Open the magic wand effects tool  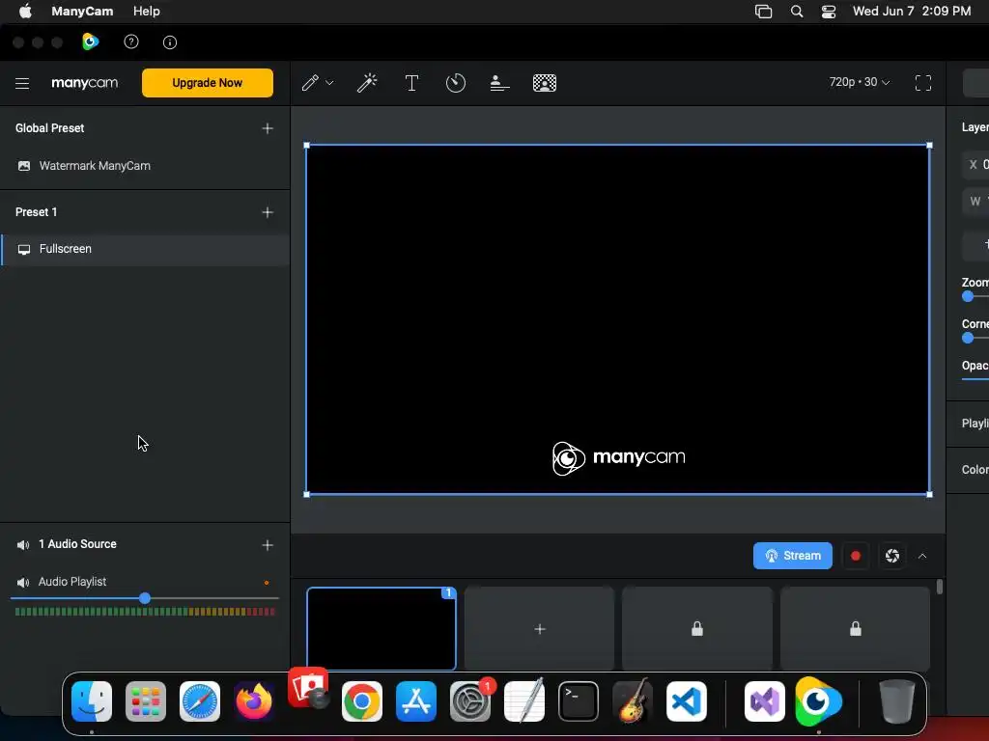[x=367, y=83]
